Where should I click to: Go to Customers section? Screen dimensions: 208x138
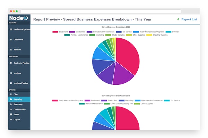pos(19,39)
